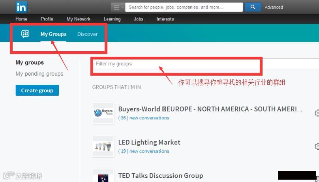Image resolution: width=319 pixels, height=182 pixels.
Task: Select My groups in the sidebar
Action: [x=30, y=63]
